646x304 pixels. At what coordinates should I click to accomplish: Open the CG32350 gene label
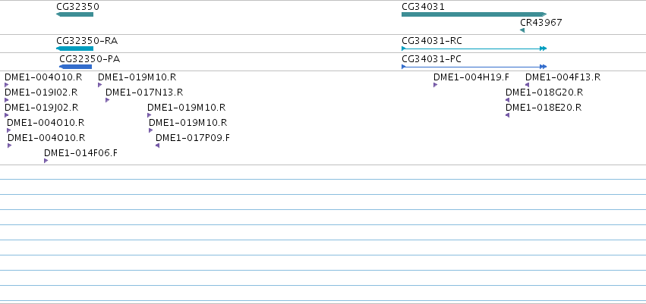[x=78, y=7]
